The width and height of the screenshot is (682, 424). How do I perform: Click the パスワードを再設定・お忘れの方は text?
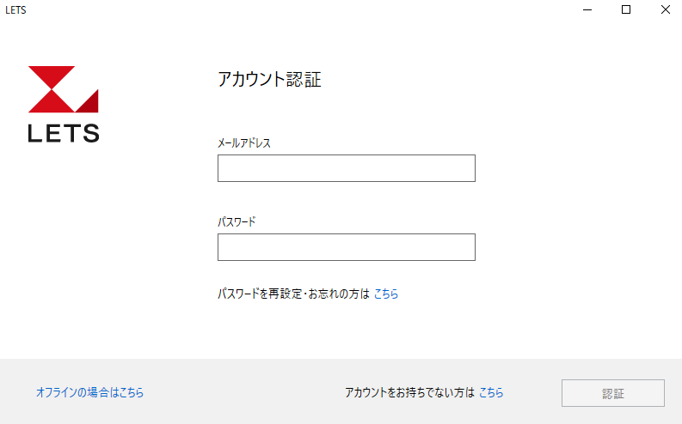coord(293,294)
